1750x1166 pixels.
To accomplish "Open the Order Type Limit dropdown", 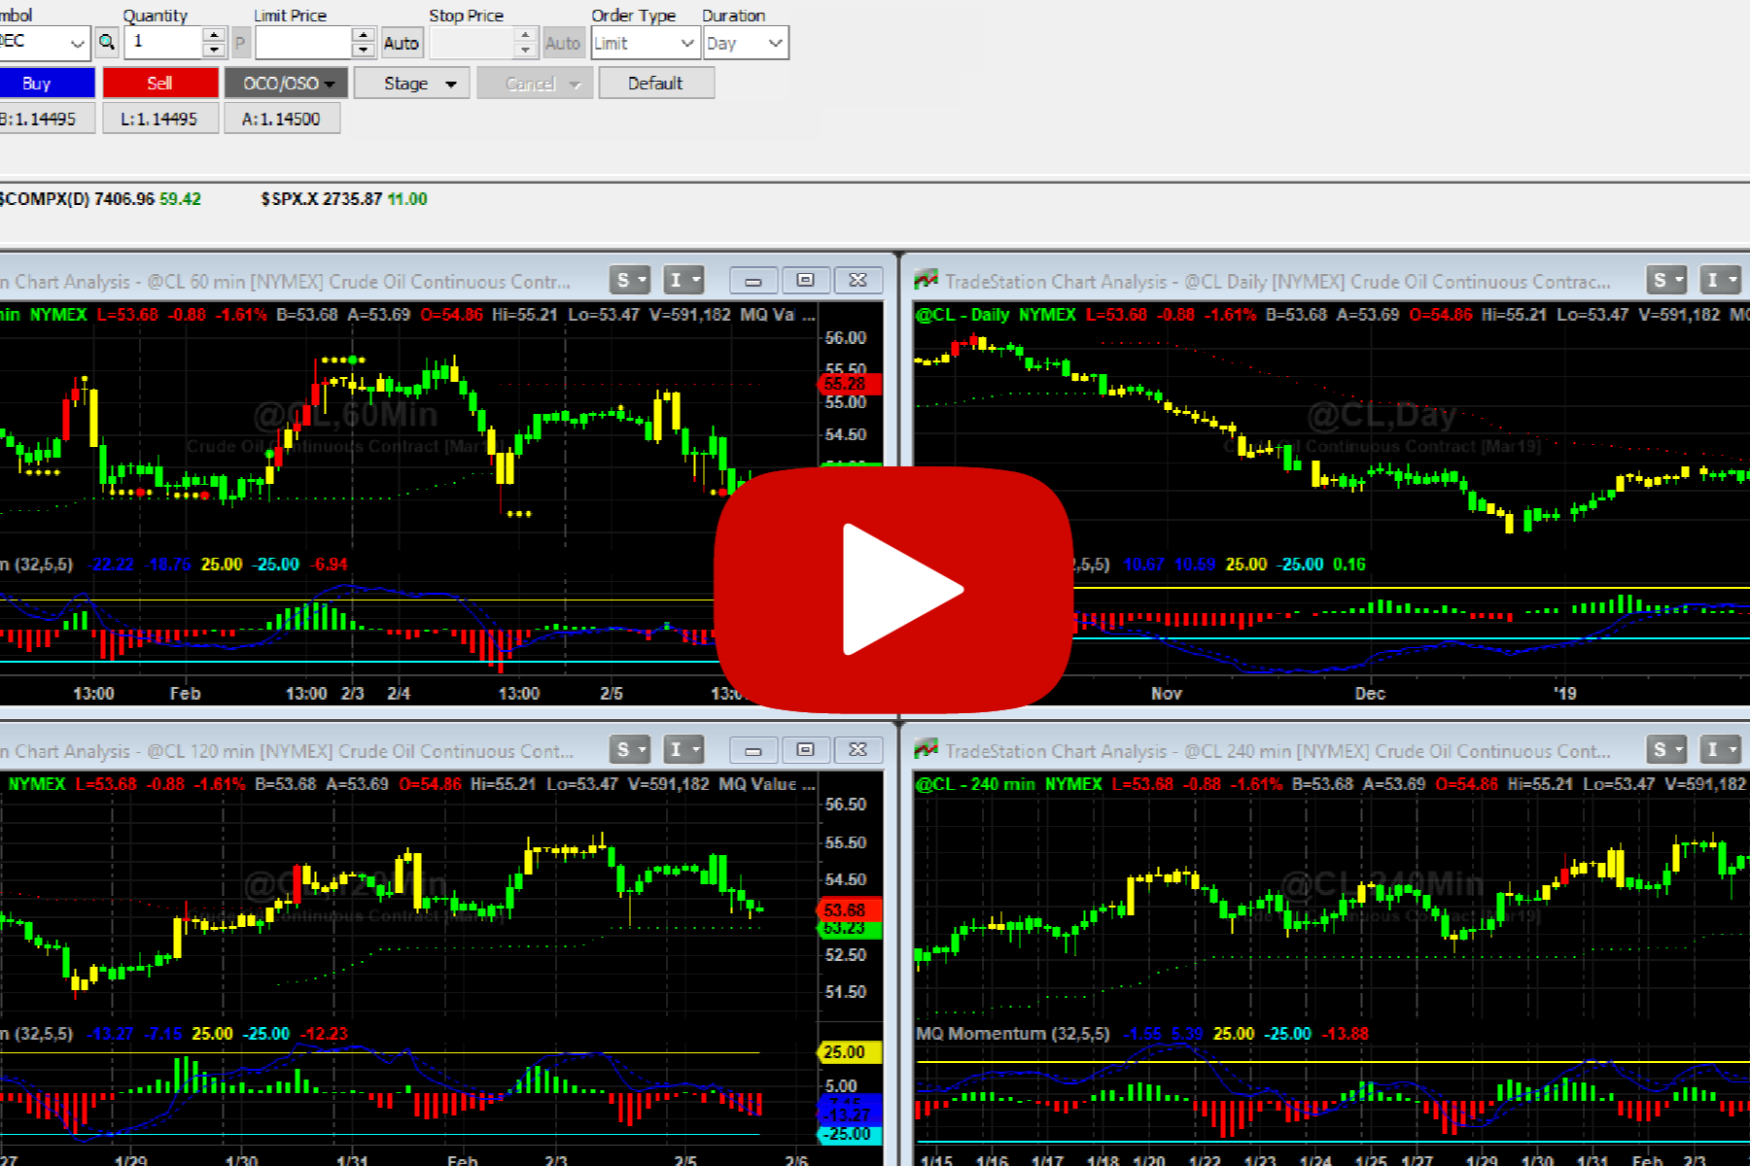I will click(x=646, y=43).
